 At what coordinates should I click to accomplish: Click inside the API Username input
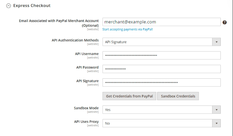click(161, 55)
